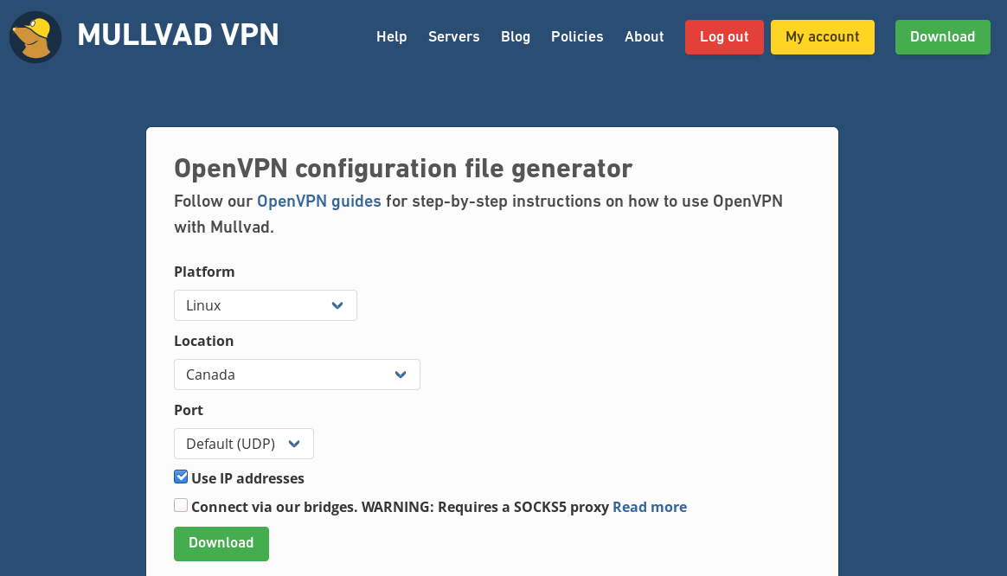
Task: Open My account via yellow button
Action: pyautogui.click(x=822, y=37)
